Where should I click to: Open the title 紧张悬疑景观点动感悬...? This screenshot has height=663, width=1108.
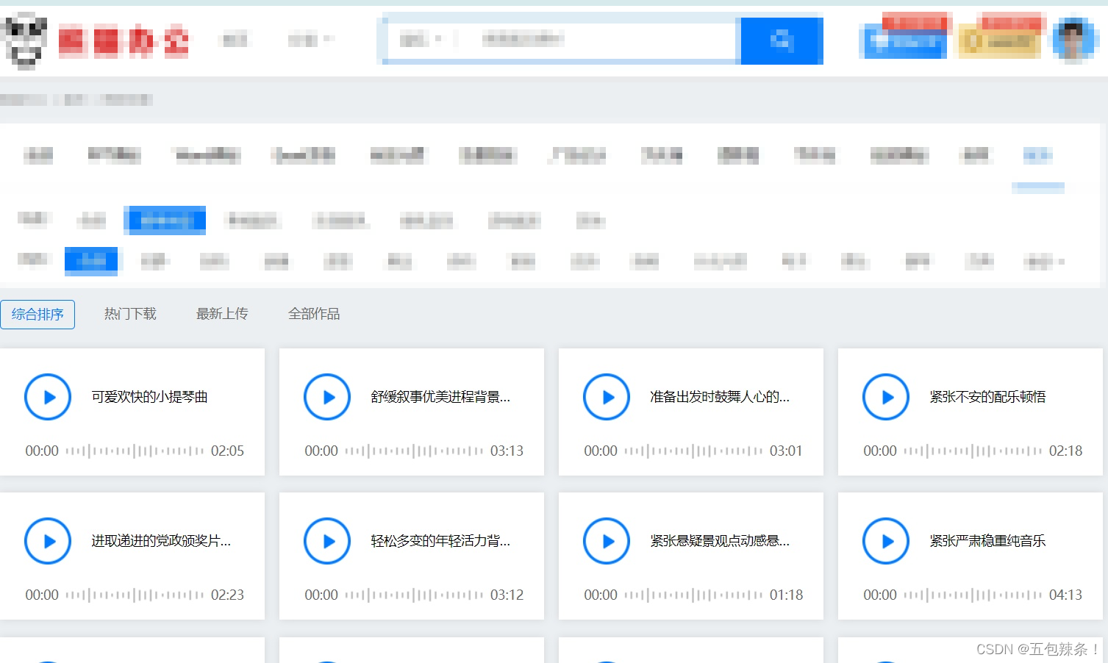[x=720, y=541]
